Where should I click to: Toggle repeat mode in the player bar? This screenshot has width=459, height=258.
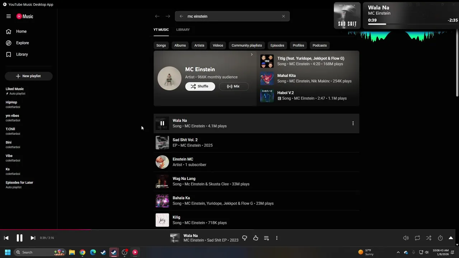click(x=417, y=238)
